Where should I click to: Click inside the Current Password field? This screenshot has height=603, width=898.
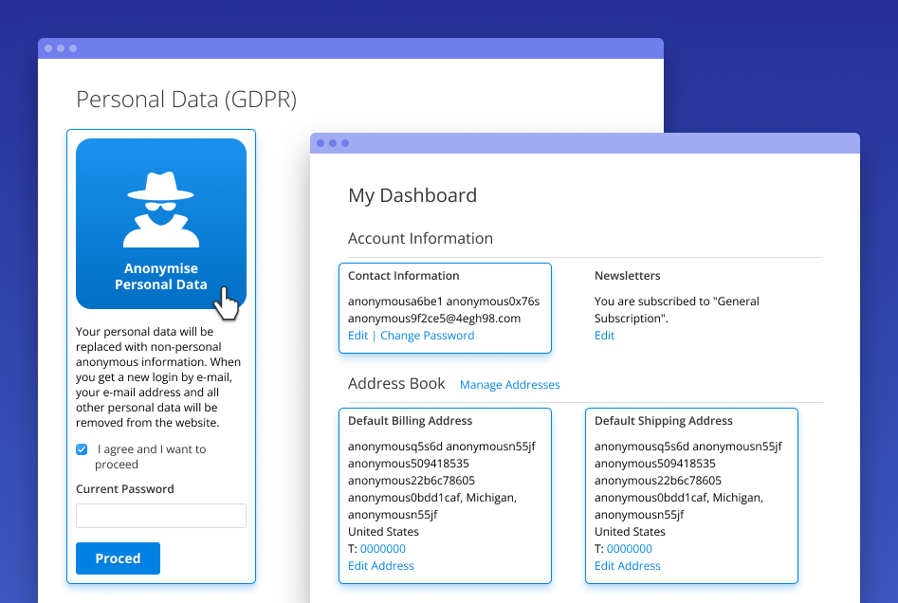(160, 516)
